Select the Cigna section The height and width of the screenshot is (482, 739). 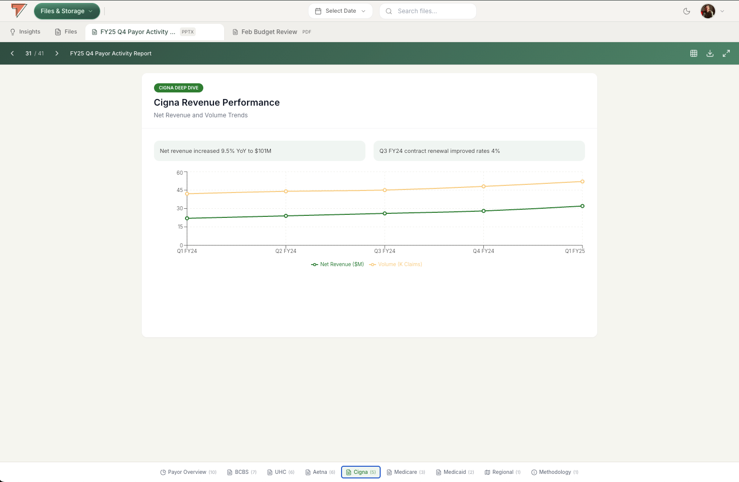coord(361,472)
